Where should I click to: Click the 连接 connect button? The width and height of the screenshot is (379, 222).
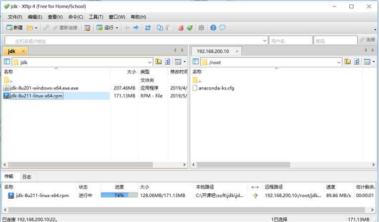[x=367, y=40]
